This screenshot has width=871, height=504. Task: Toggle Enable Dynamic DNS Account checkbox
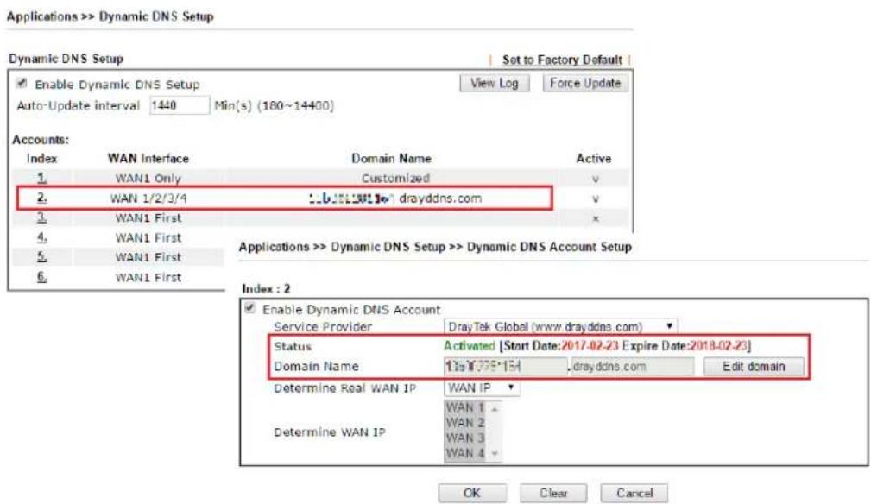250,308
